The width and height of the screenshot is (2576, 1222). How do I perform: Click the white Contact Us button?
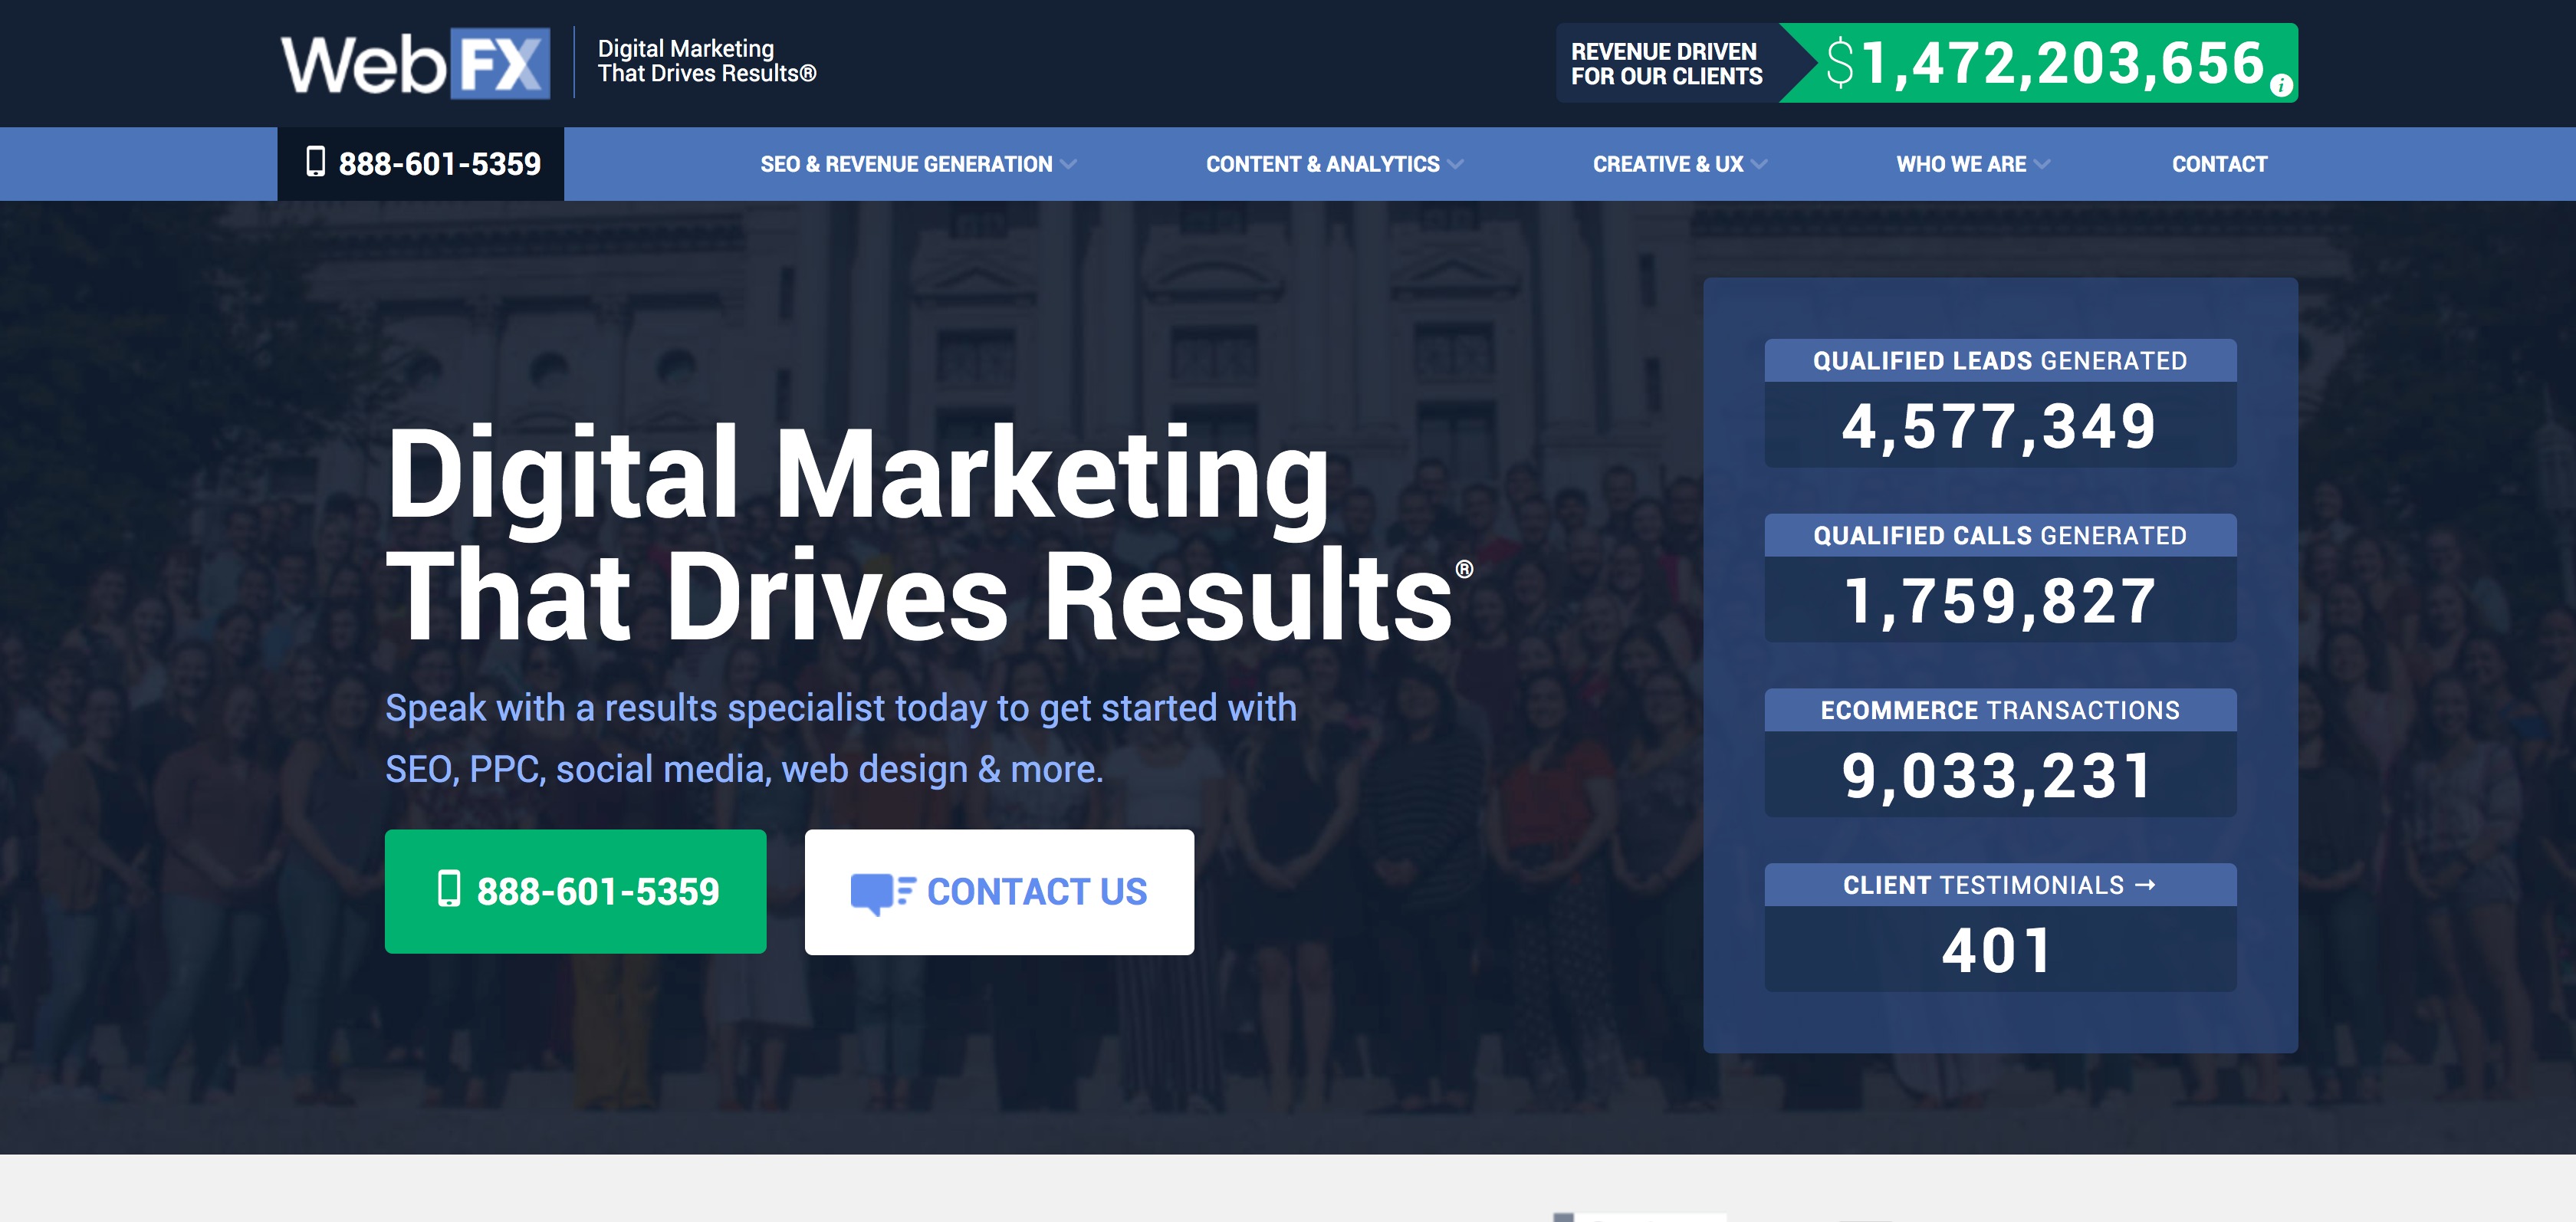(x=999, y=892)
